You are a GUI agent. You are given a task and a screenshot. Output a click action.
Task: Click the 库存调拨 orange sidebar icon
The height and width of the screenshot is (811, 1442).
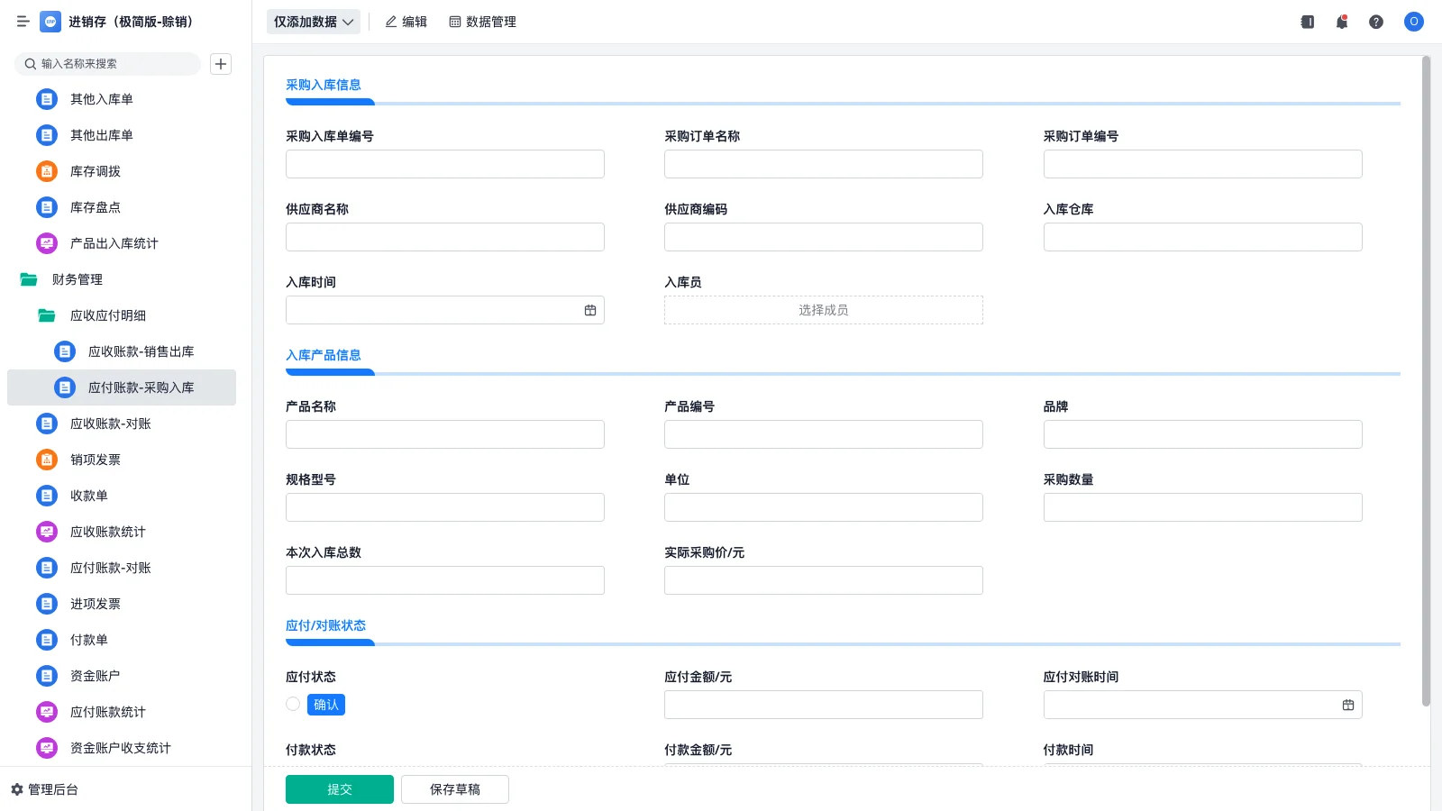click(x=46, y=171)
